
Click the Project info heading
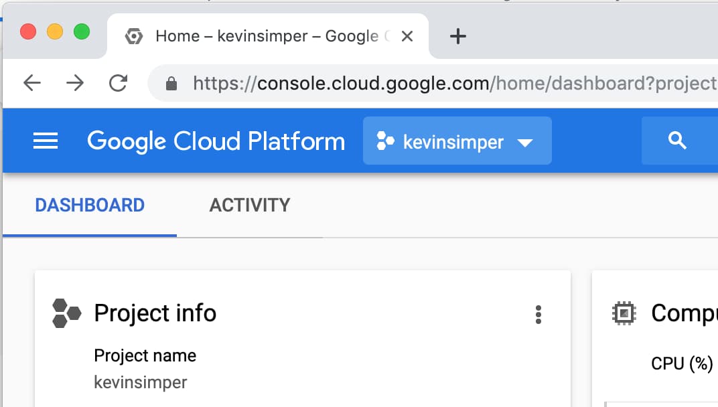155,313
